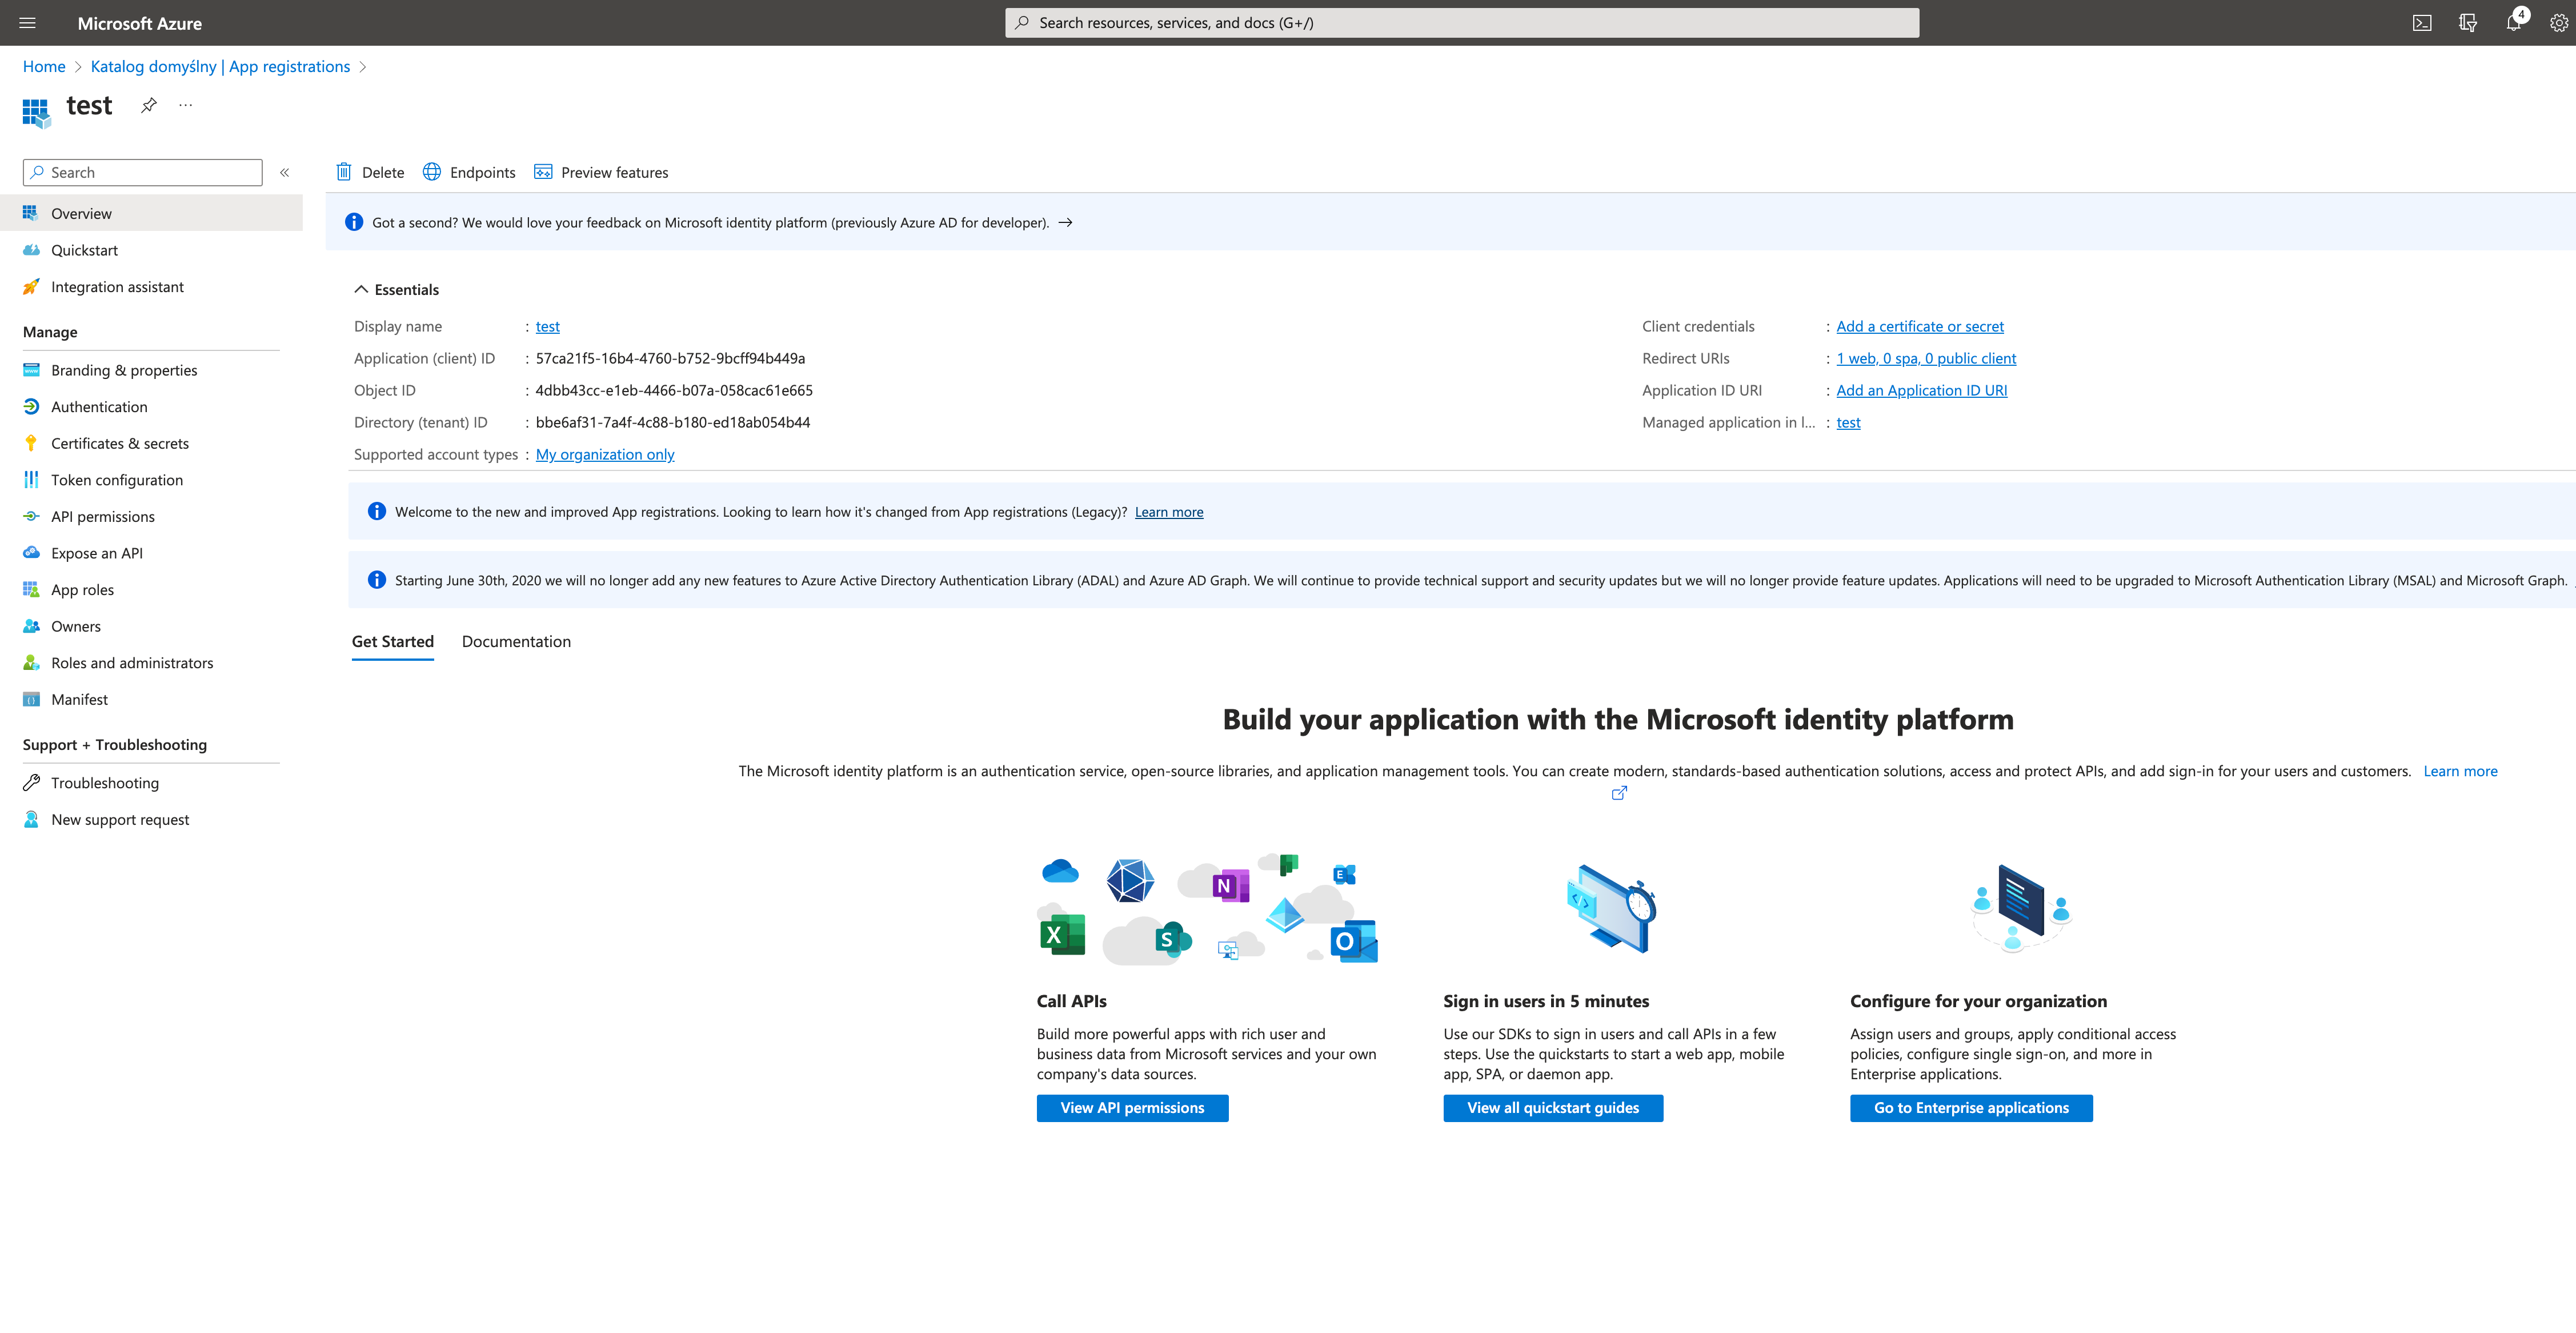The height and width of the screenshot is (1333, 2576).
Task: Click the Preview features icon
Action: coord(543,172)
